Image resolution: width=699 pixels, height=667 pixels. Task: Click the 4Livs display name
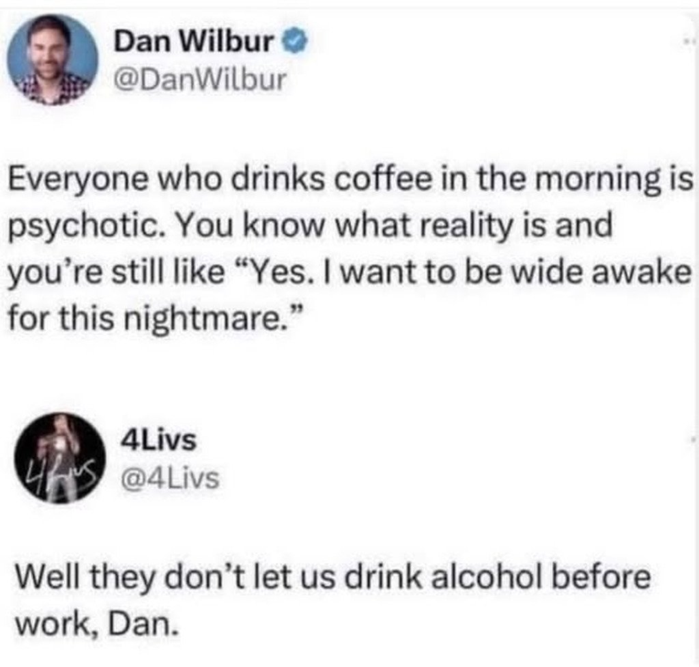click(x=158, y=440)
